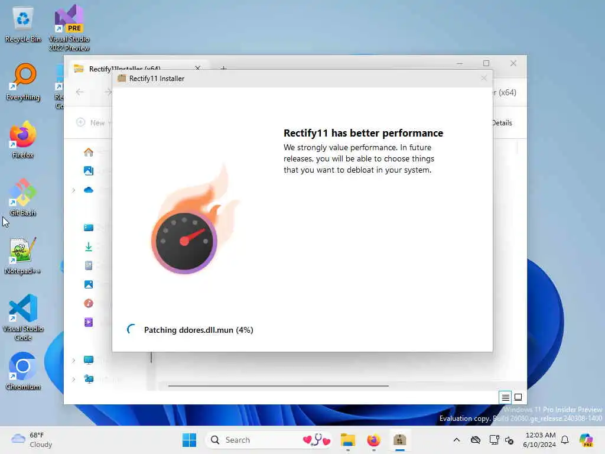Open weather widget showing 68°F Cloudy
Viewport: 605px width, 454px height.
coord(32,440)
